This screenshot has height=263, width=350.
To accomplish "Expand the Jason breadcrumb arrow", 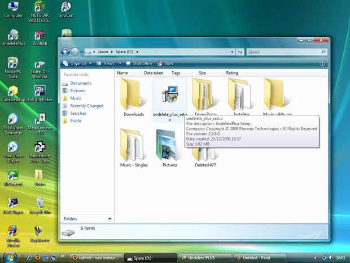I will pos(112,52).
